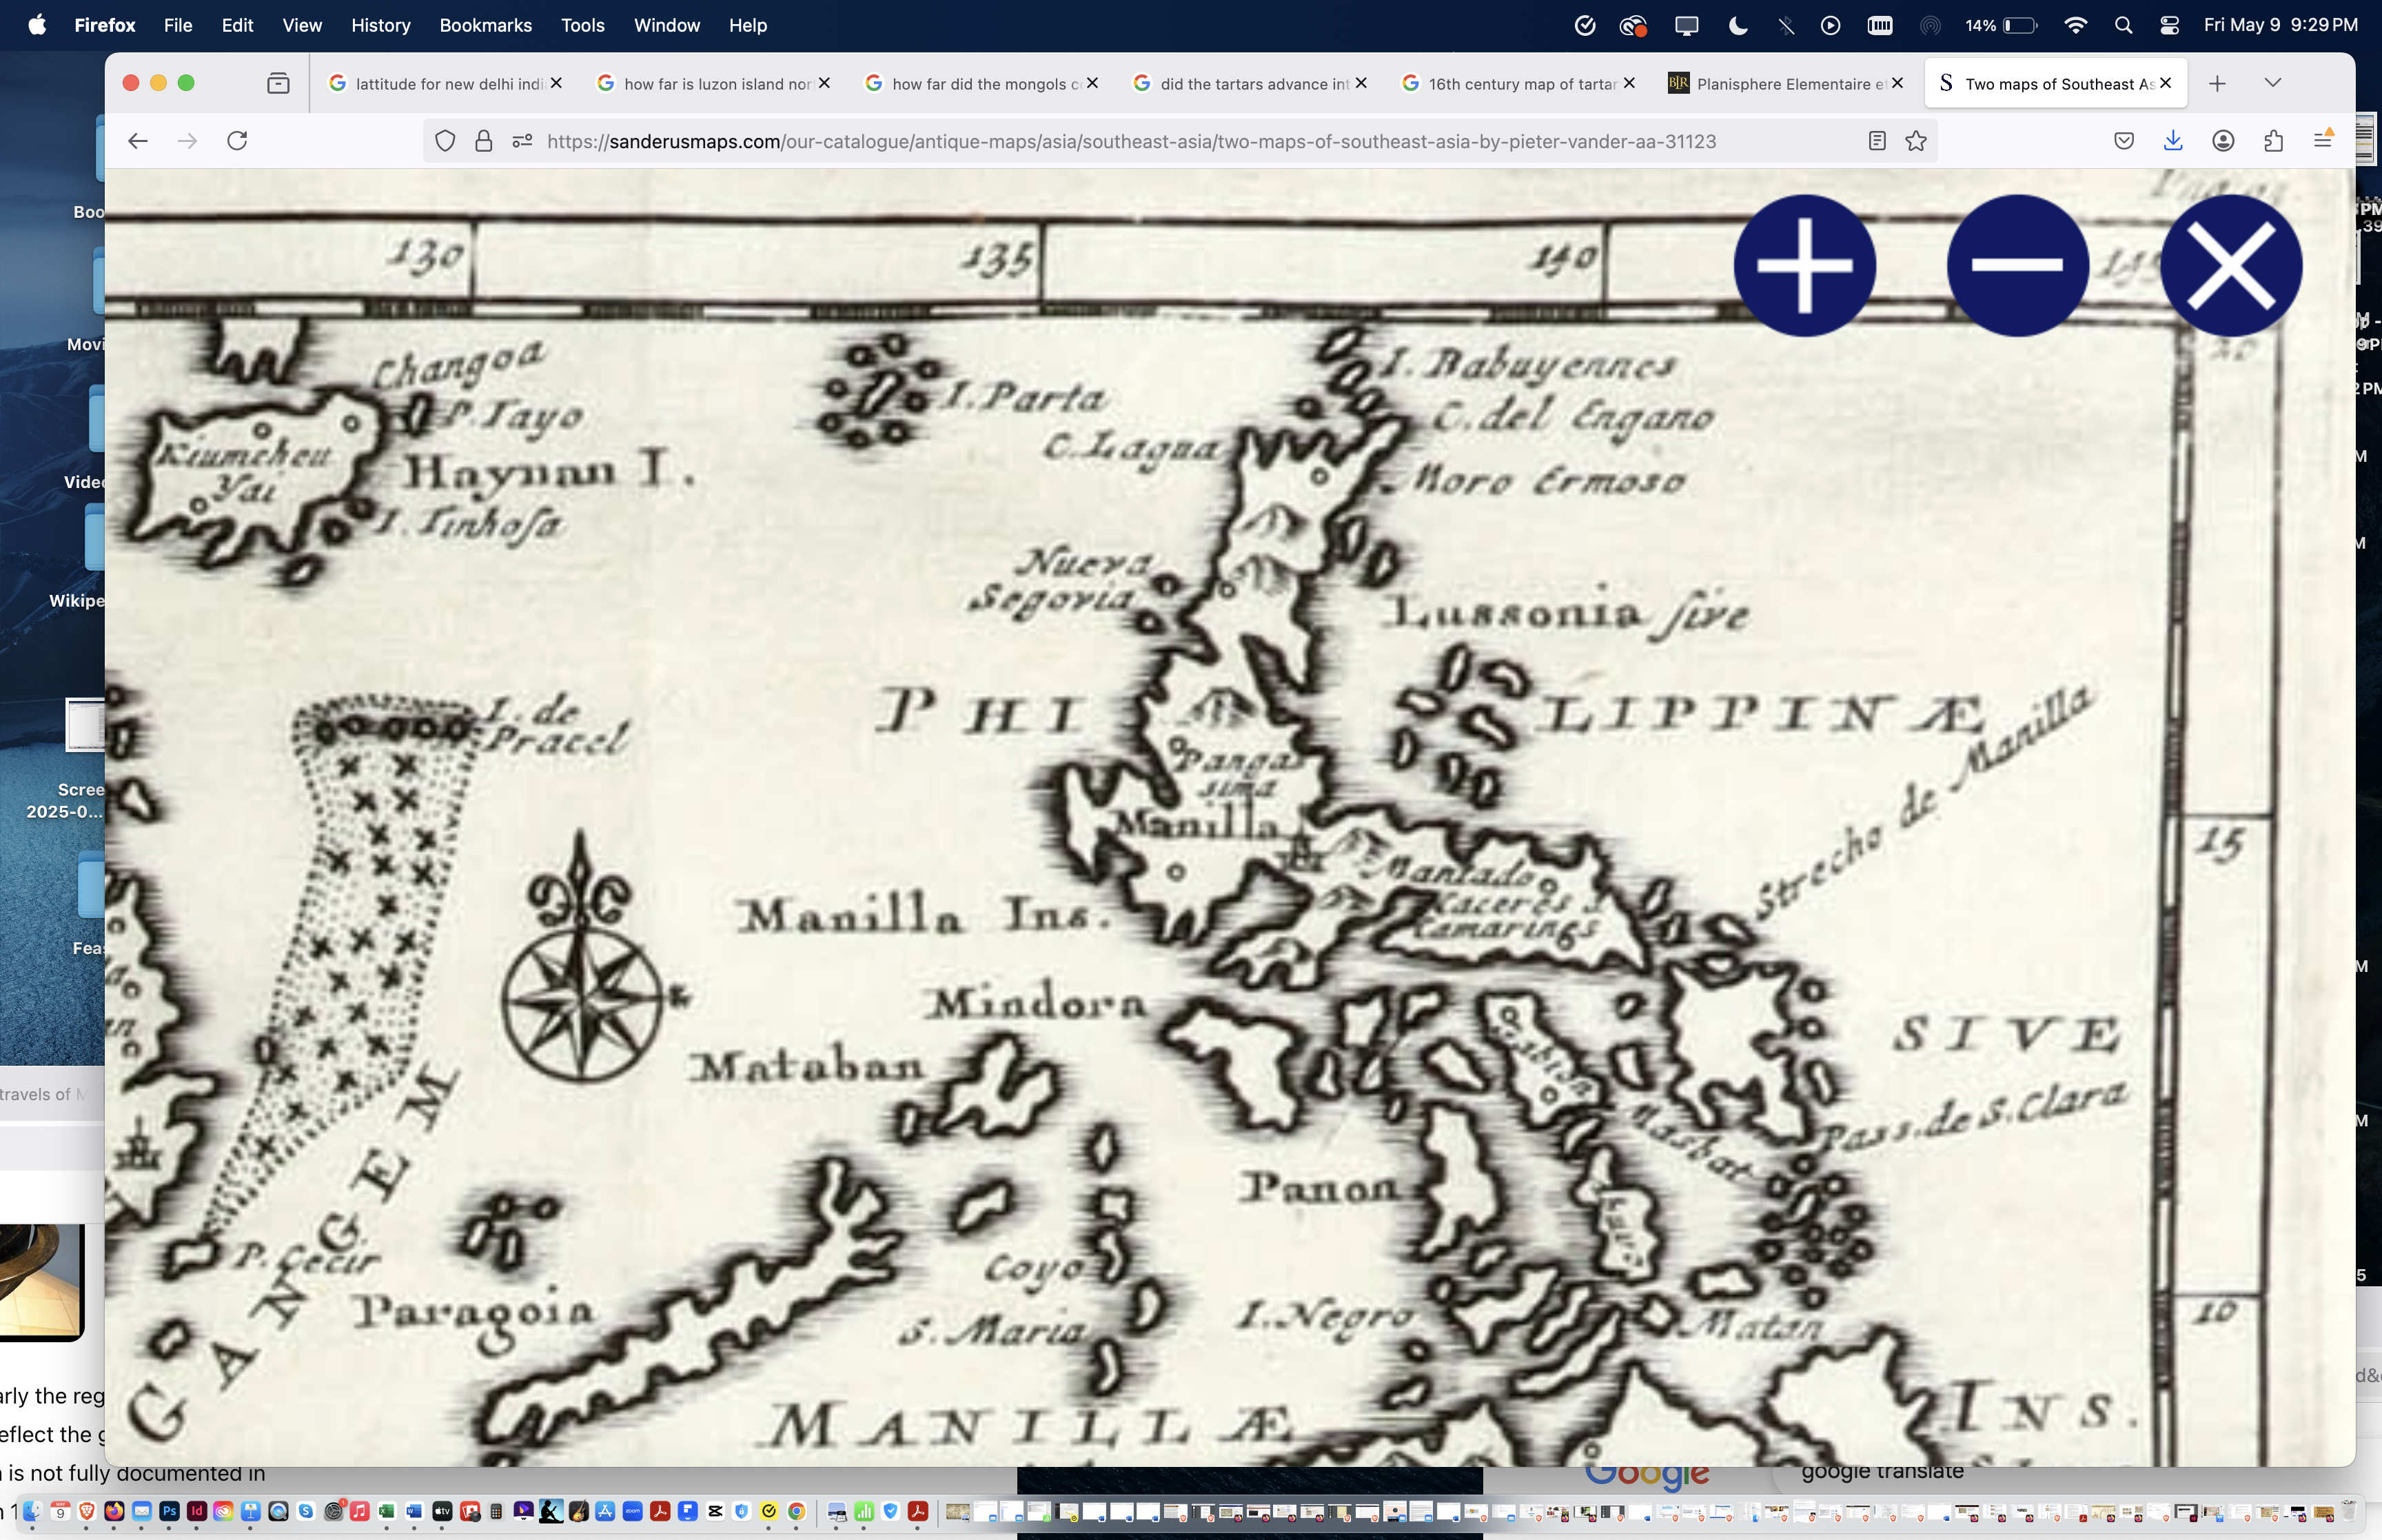Open extensions puzzle-piece menu

2273,141
